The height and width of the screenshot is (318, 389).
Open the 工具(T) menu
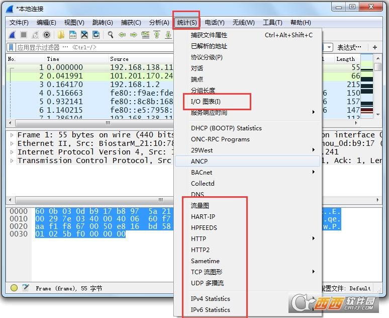coord(272,23)
